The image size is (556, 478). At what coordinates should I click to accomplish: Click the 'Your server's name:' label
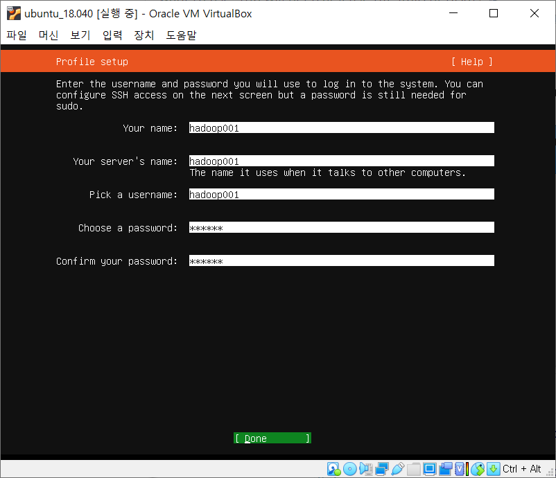[125, 161]
